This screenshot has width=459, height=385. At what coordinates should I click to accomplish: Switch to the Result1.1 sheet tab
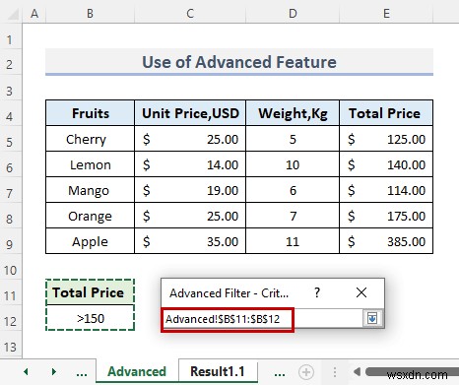(x=218, y=371)
